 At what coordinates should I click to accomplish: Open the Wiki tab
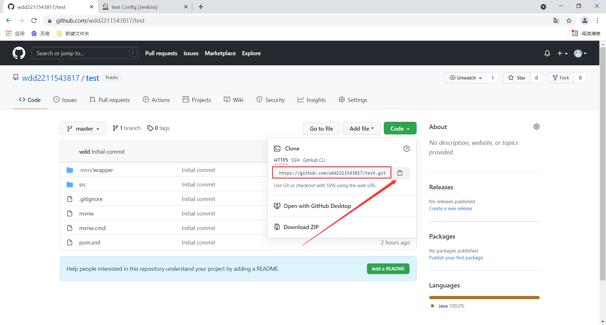point(234,100)
